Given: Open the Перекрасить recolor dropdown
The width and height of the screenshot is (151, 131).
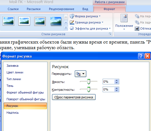Looking at the screenshot, I should point(80,74).
